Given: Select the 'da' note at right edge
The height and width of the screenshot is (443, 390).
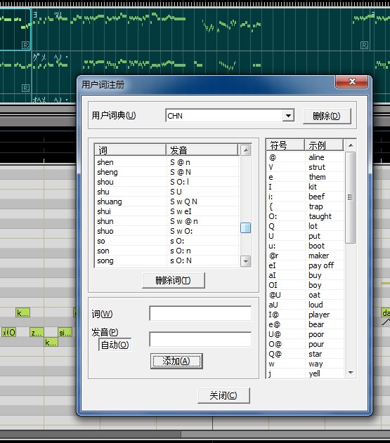Looking at the screenshot, I should coord(386,312).
